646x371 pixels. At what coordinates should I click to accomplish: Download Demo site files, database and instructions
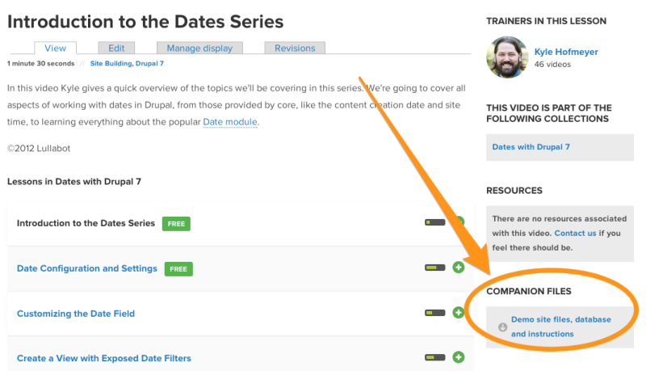[x=561, y=327]
